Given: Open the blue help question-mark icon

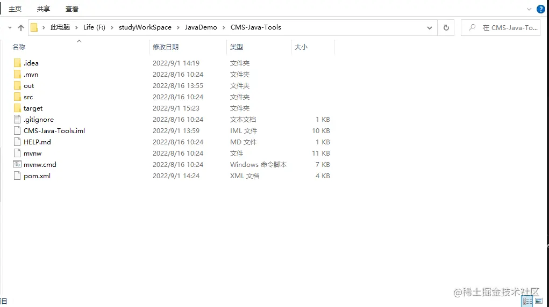Looking at the screenshot, I should pyautogui.click(x=540, y=9).
